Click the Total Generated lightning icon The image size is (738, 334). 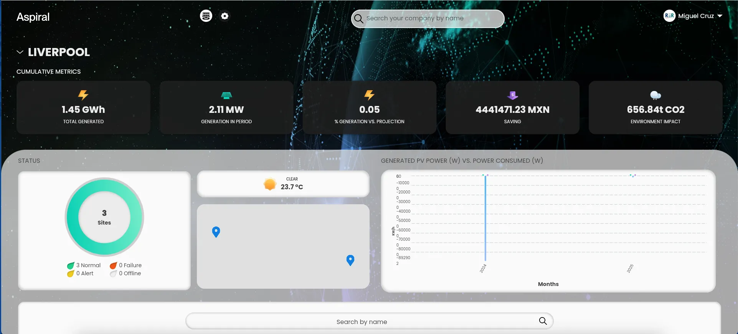pyautogui.click(x=83, y=95)
